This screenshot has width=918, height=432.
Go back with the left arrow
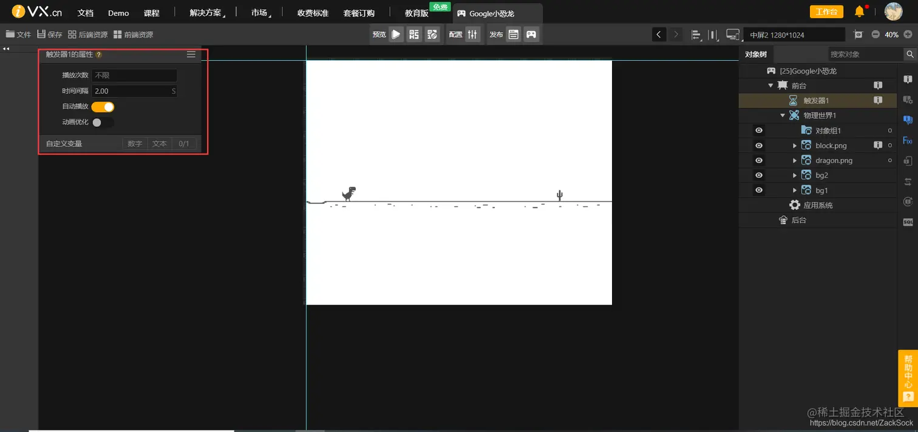pyautogui.click(x=659, y=35)
